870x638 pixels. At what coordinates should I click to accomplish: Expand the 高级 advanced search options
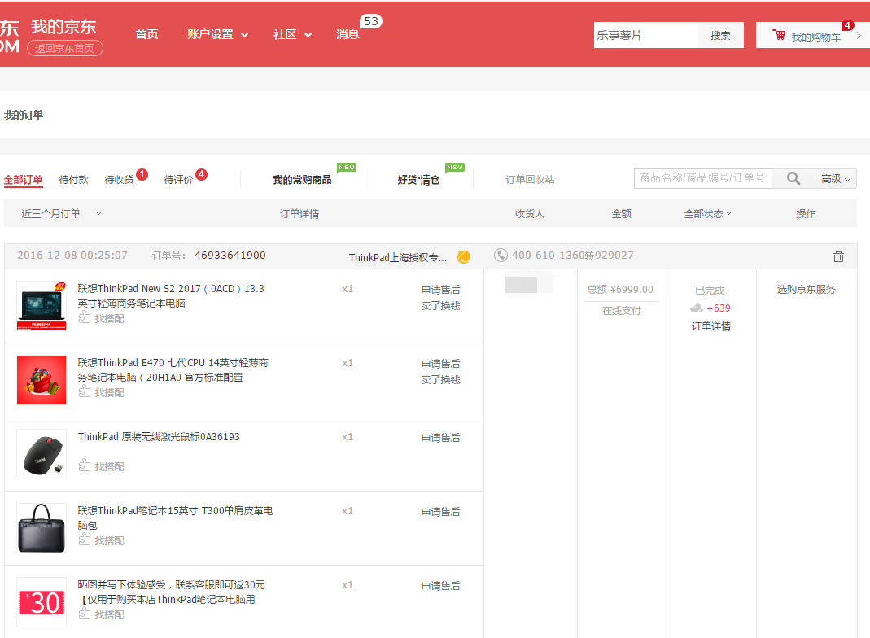coord(836,179)
